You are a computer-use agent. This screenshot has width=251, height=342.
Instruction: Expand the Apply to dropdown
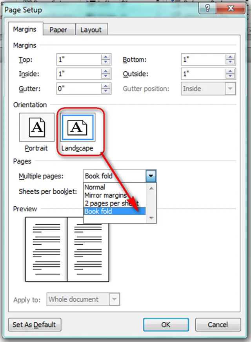coord(114,300)
